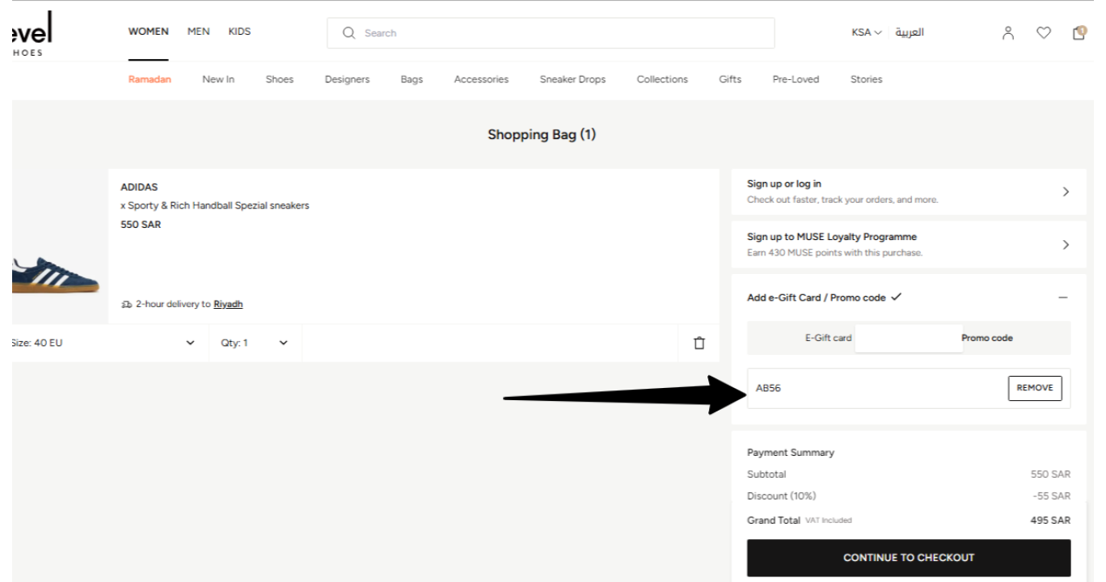
Task: Open the Accessories menu item
Action: [481, 79]
